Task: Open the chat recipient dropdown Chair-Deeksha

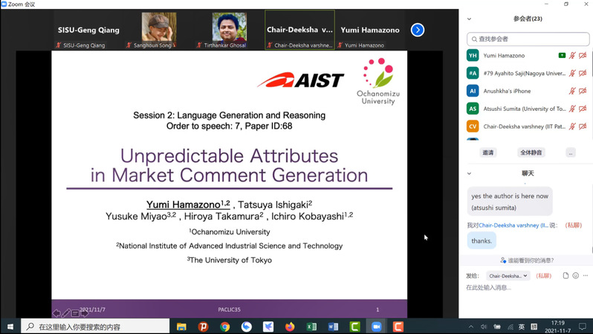Action: click(508, 276)
